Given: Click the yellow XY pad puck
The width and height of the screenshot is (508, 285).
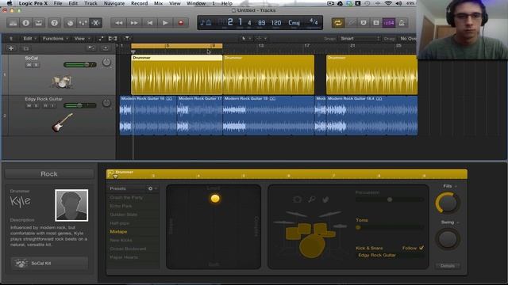Looking at the screenshot, I should click(215, 199).
